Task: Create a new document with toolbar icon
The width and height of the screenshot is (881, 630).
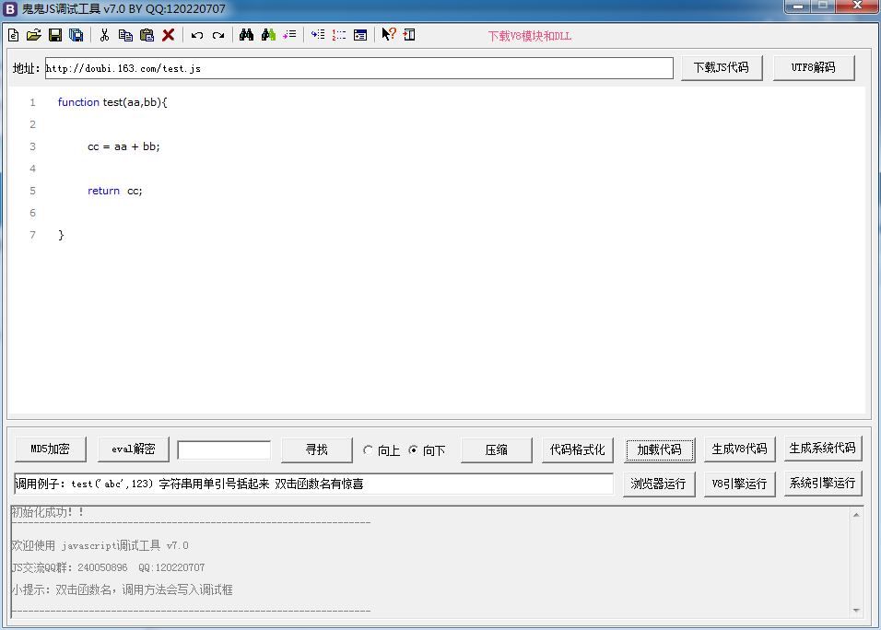Action: point(14,35)
